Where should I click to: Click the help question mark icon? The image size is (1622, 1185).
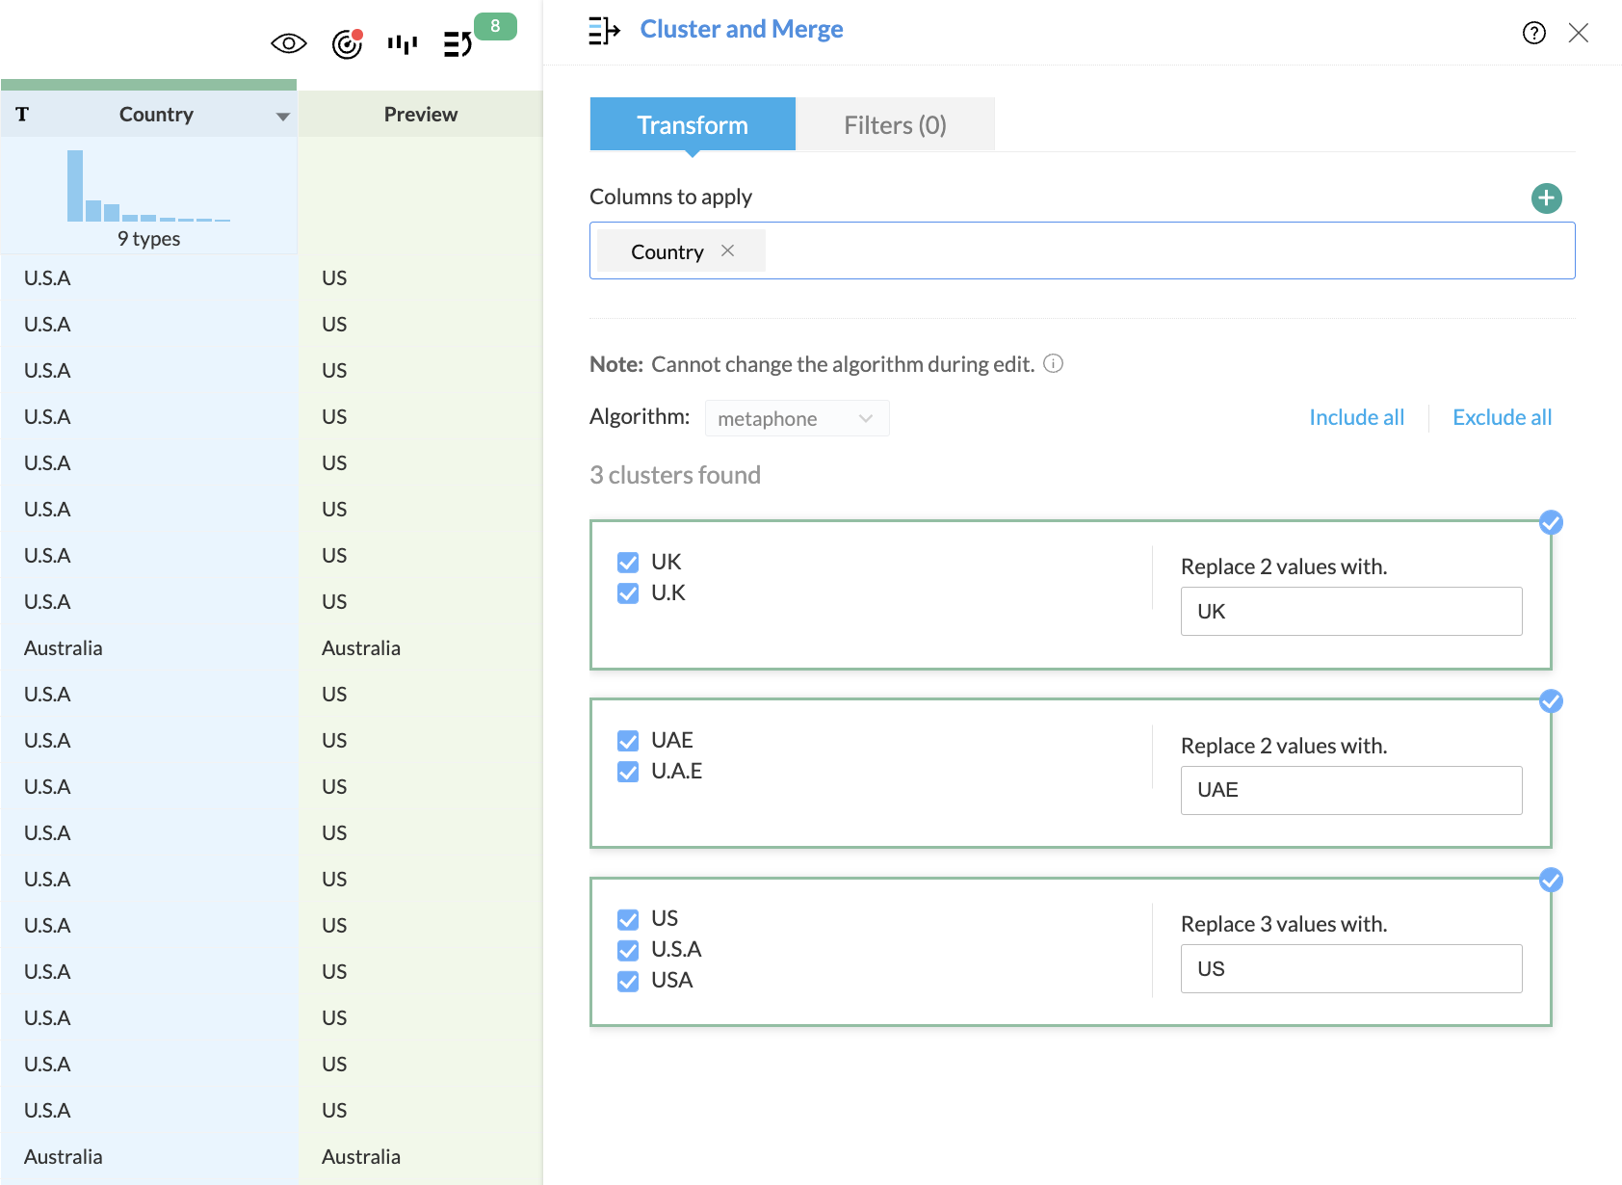1533,34
